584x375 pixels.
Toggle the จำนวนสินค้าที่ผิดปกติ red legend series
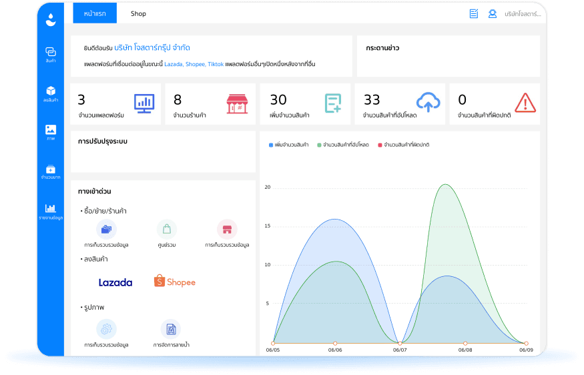tap(403, 145)
